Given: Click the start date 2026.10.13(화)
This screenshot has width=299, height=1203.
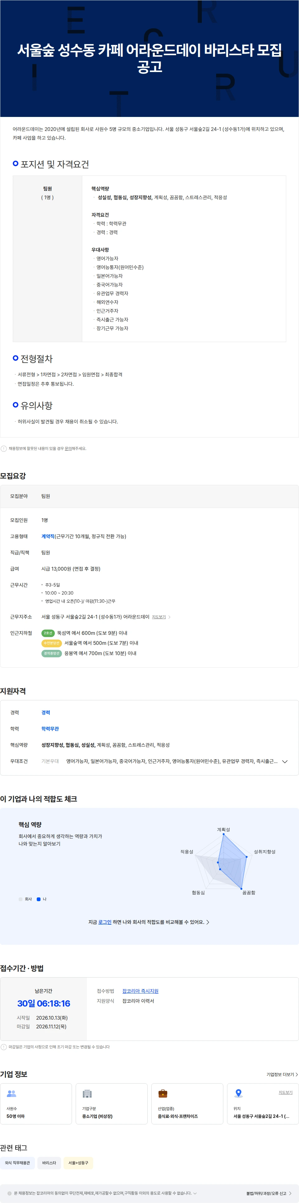Looking at the screenshot, I should [52, 1017].
